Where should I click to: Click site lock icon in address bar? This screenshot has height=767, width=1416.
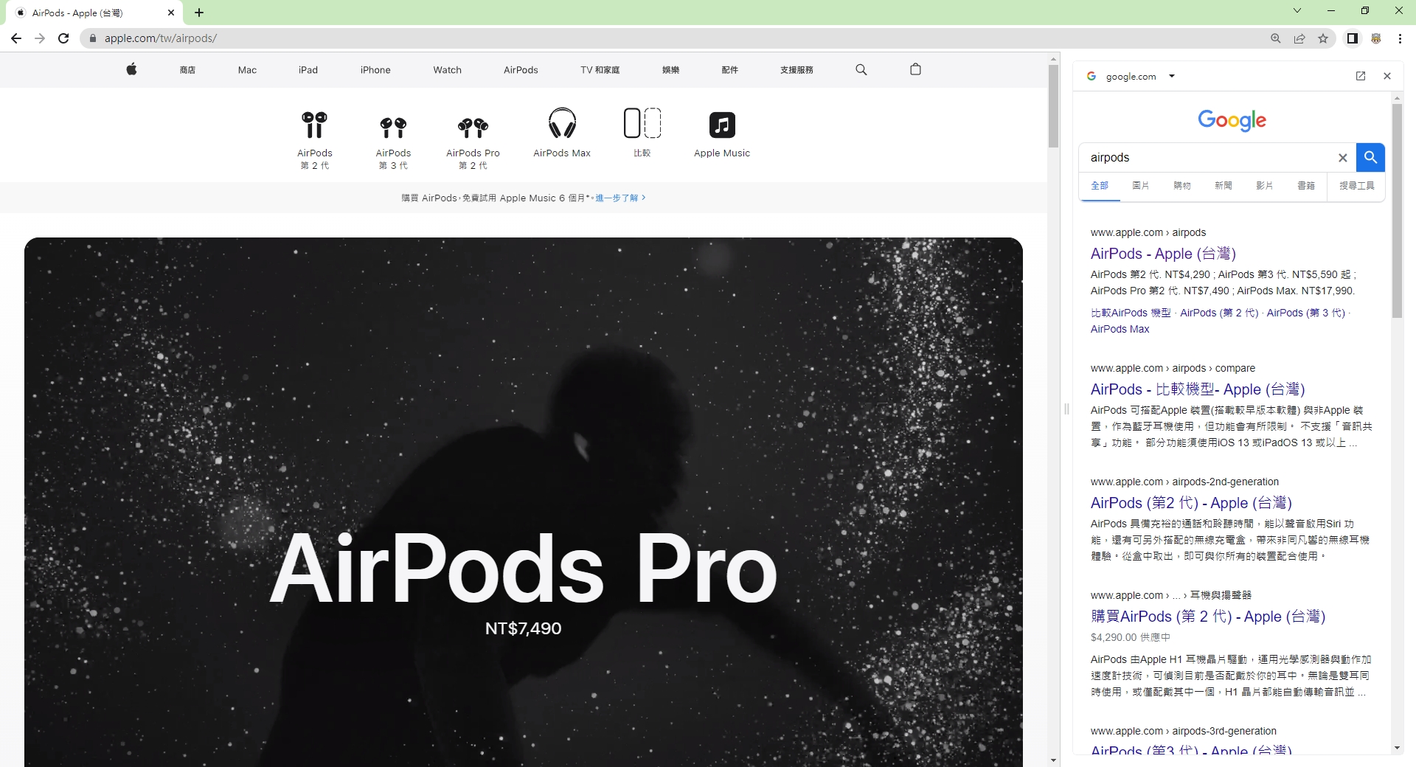point(92,38)
